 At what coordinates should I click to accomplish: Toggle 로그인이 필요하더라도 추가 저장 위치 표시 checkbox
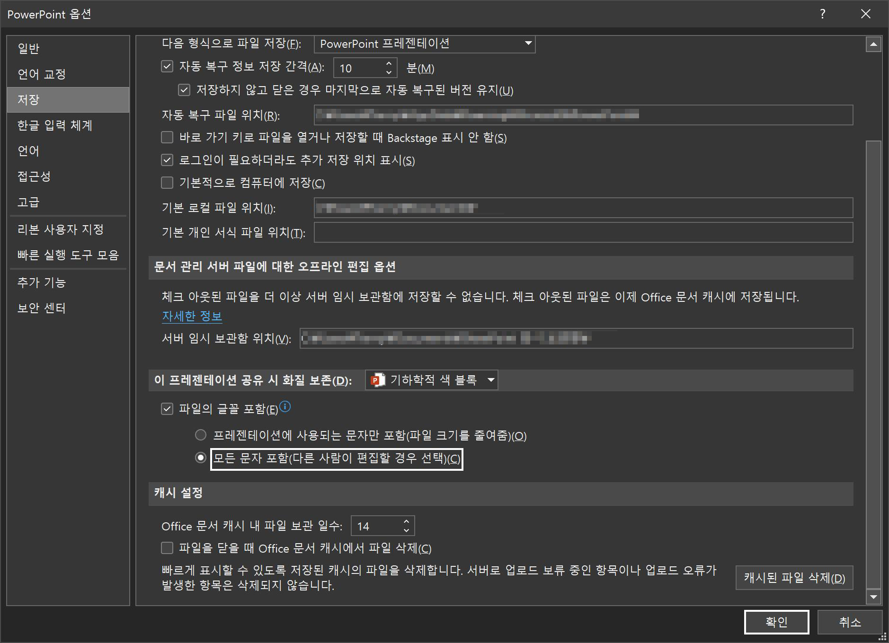[167, 160]
